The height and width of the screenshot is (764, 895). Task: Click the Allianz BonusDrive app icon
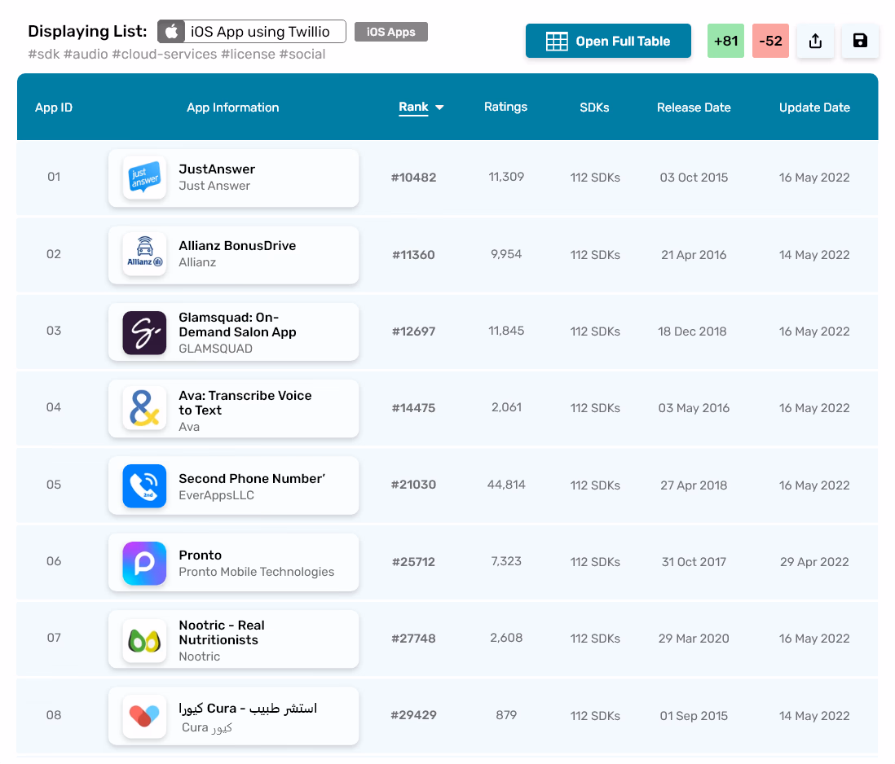(x=144, y=254)
